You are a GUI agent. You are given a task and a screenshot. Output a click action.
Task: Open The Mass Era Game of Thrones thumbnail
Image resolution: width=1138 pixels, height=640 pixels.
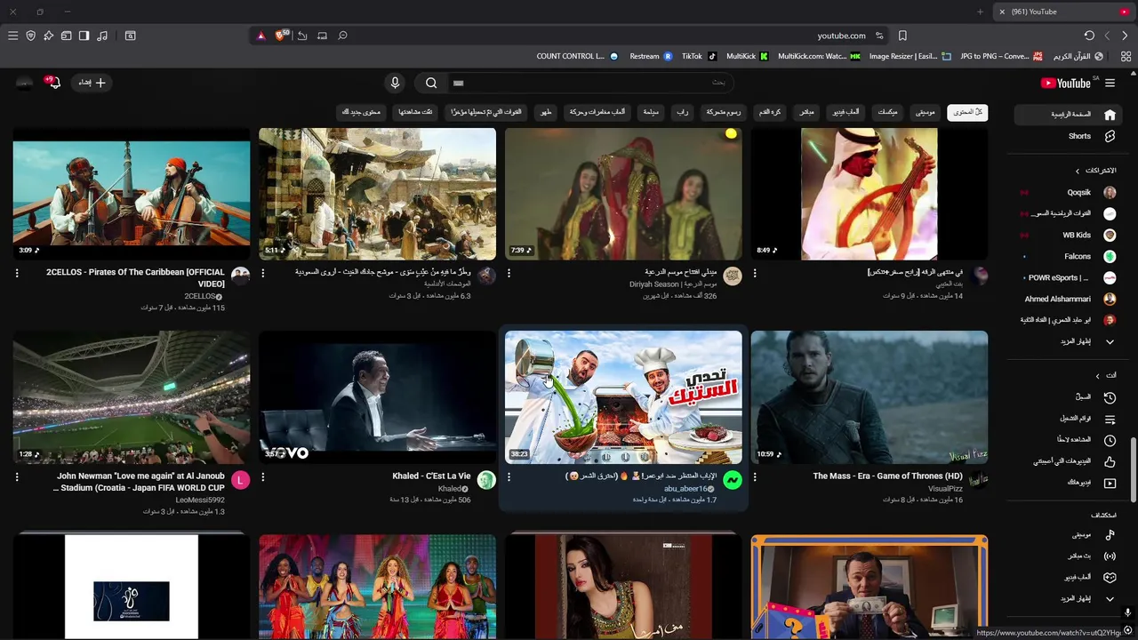[870, 397]
